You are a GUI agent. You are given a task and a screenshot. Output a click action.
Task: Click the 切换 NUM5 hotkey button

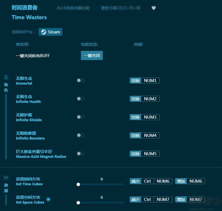[x=145, y=154]
